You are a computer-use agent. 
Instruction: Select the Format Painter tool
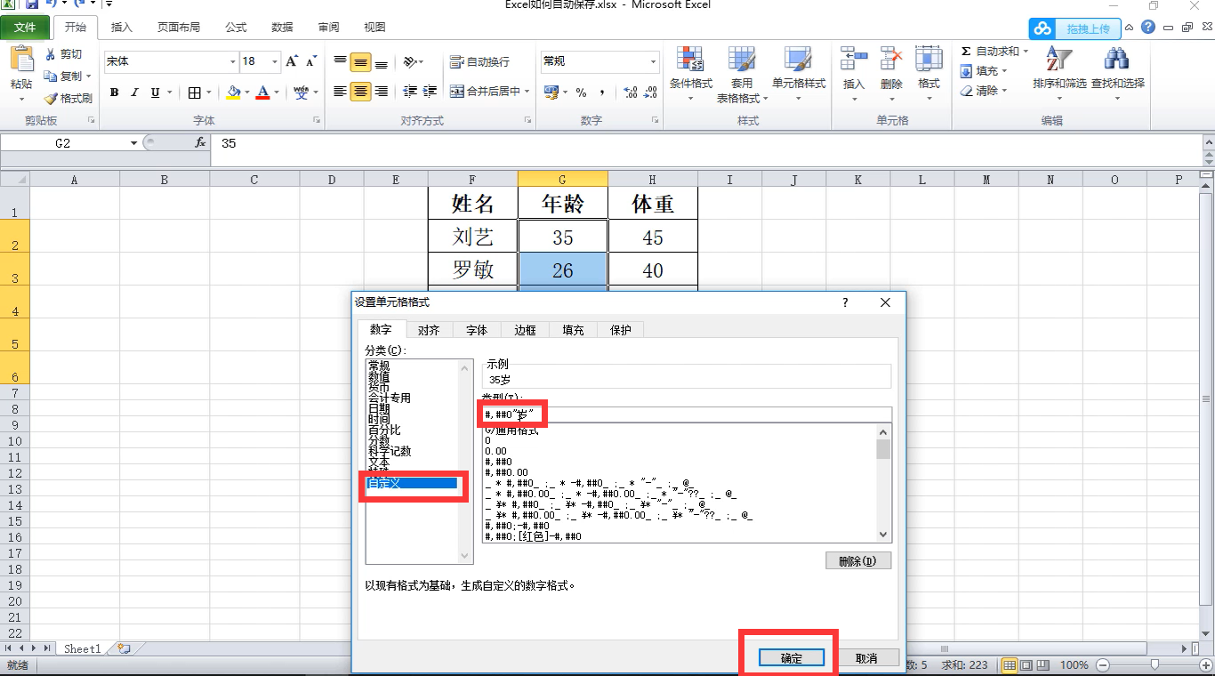(x=68, y=98)
